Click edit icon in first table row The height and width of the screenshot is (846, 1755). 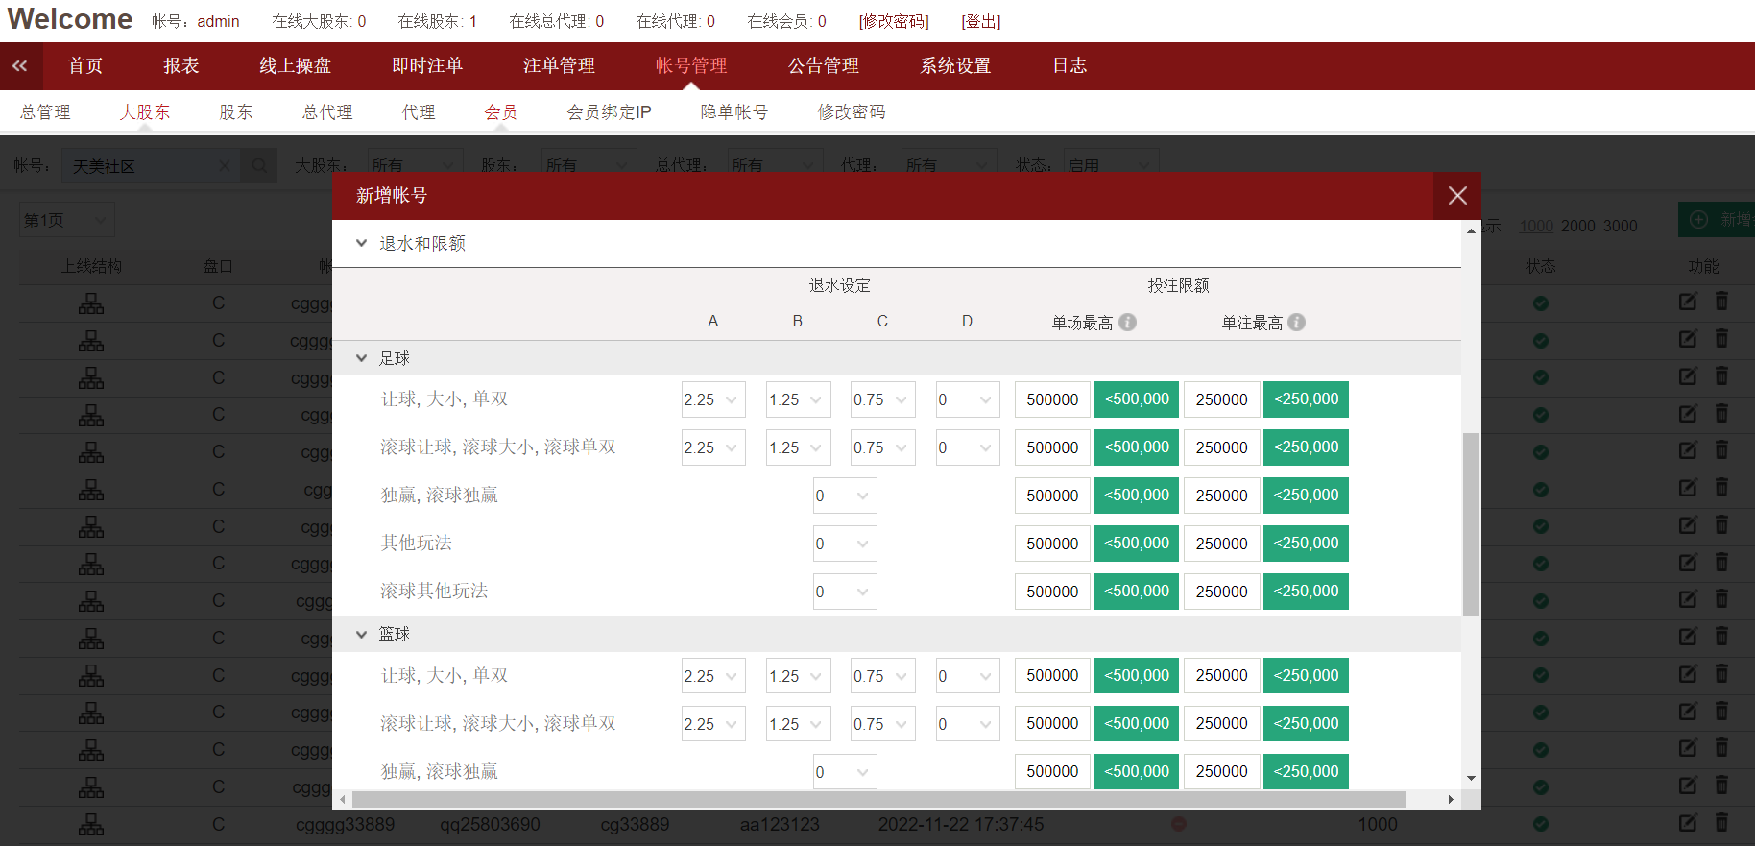[x=1687, y=302]
